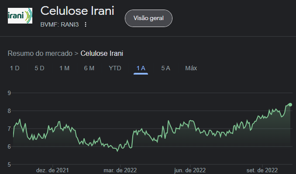Click the set. de 2022 axis label
Viewport: 296px width, 174px height.
tap(262, 171)
